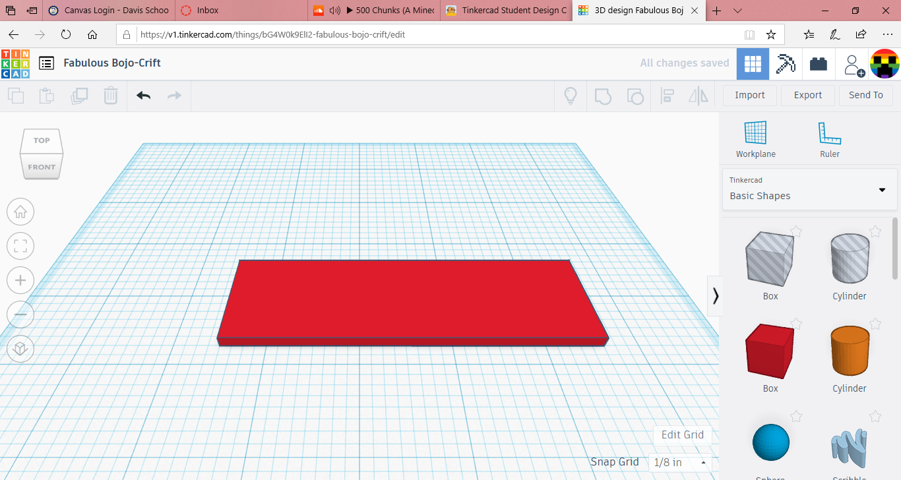This screenshot has height=480, width=901.
Task: Favorite the orange Cylinder with its star
Action: [x=875, y=324]
